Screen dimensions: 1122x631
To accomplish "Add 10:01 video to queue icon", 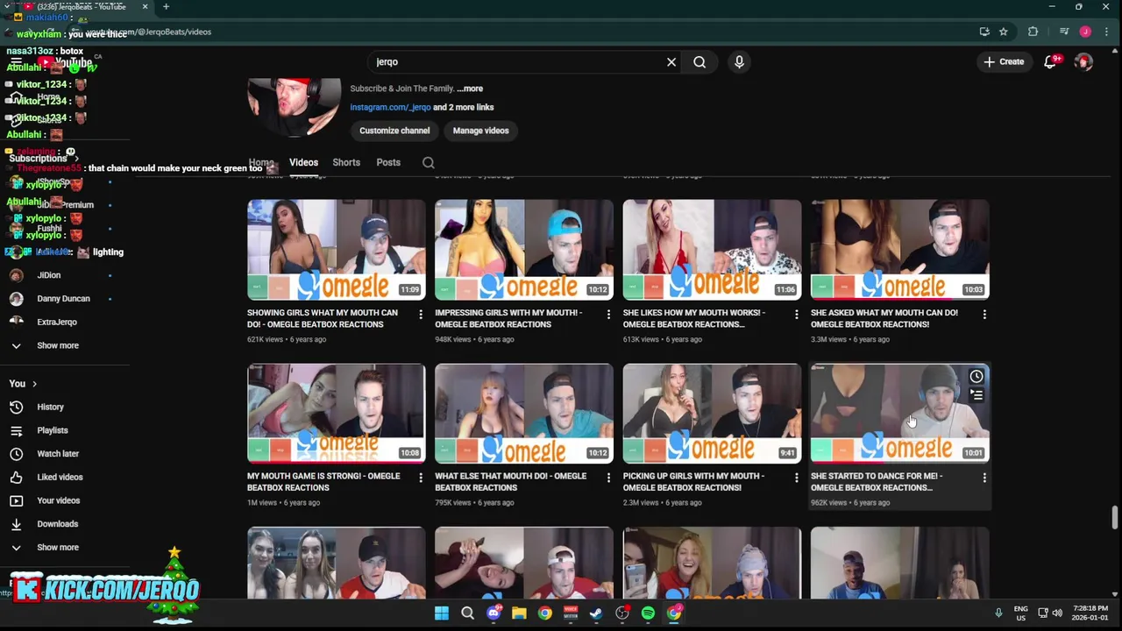I will (976, 395).
